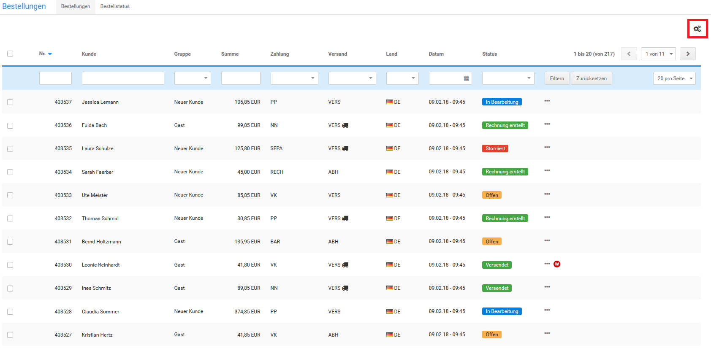Check the box for order 403536
The width and height of the screenshot is (711, 348).
tap(10, 126)
